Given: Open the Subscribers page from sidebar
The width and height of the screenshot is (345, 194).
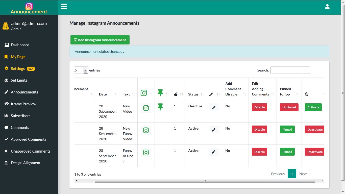Looking at the screenshot, I should pos(20,116).
